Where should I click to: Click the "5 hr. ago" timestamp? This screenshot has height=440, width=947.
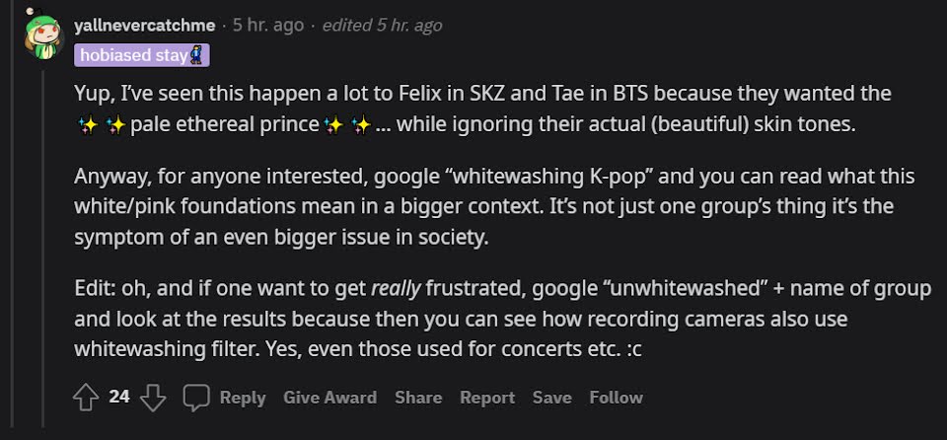pos(268,25)
